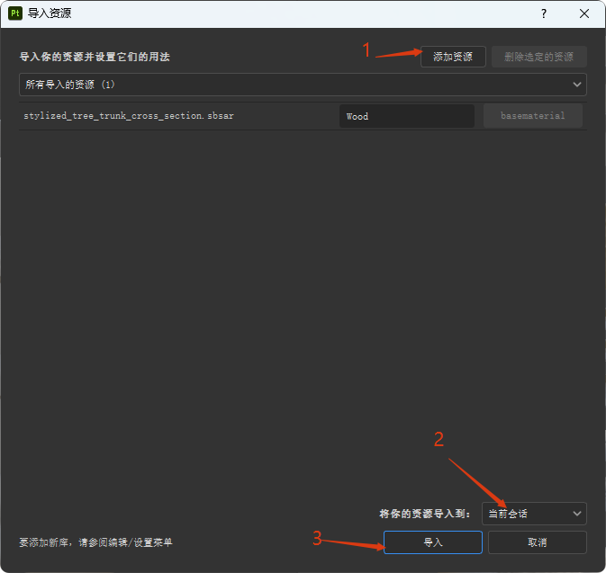Click the 导入你的资源并设置它们的用法 heading

(95, 58)
